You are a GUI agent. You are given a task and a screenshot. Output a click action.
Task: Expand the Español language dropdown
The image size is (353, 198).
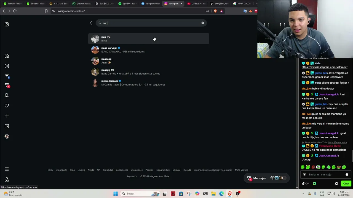point(132,177)
